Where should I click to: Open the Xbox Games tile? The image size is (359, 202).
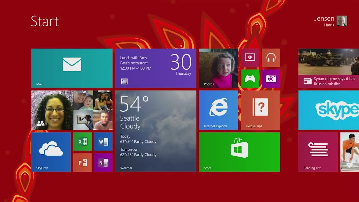coord(250,79)
